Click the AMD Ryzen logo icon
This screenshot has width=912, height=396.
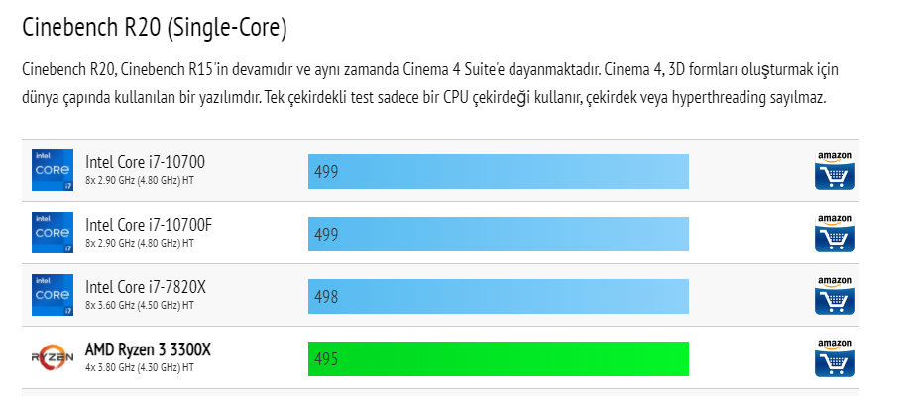53,357
